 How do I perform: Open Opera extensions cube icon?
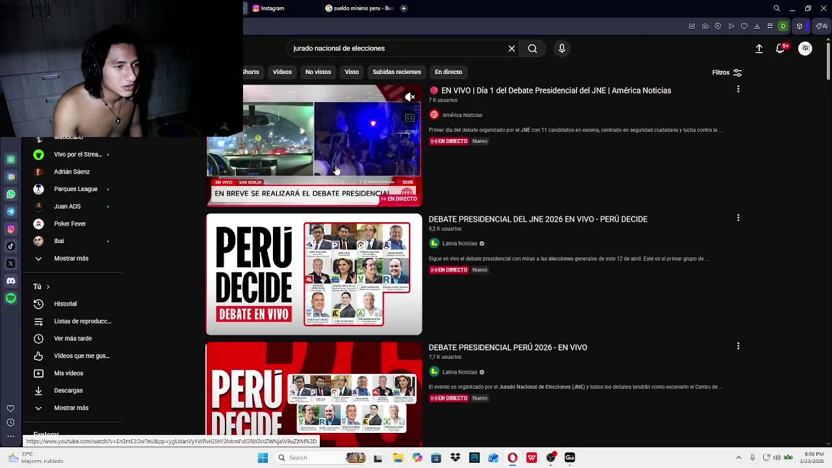799,26
